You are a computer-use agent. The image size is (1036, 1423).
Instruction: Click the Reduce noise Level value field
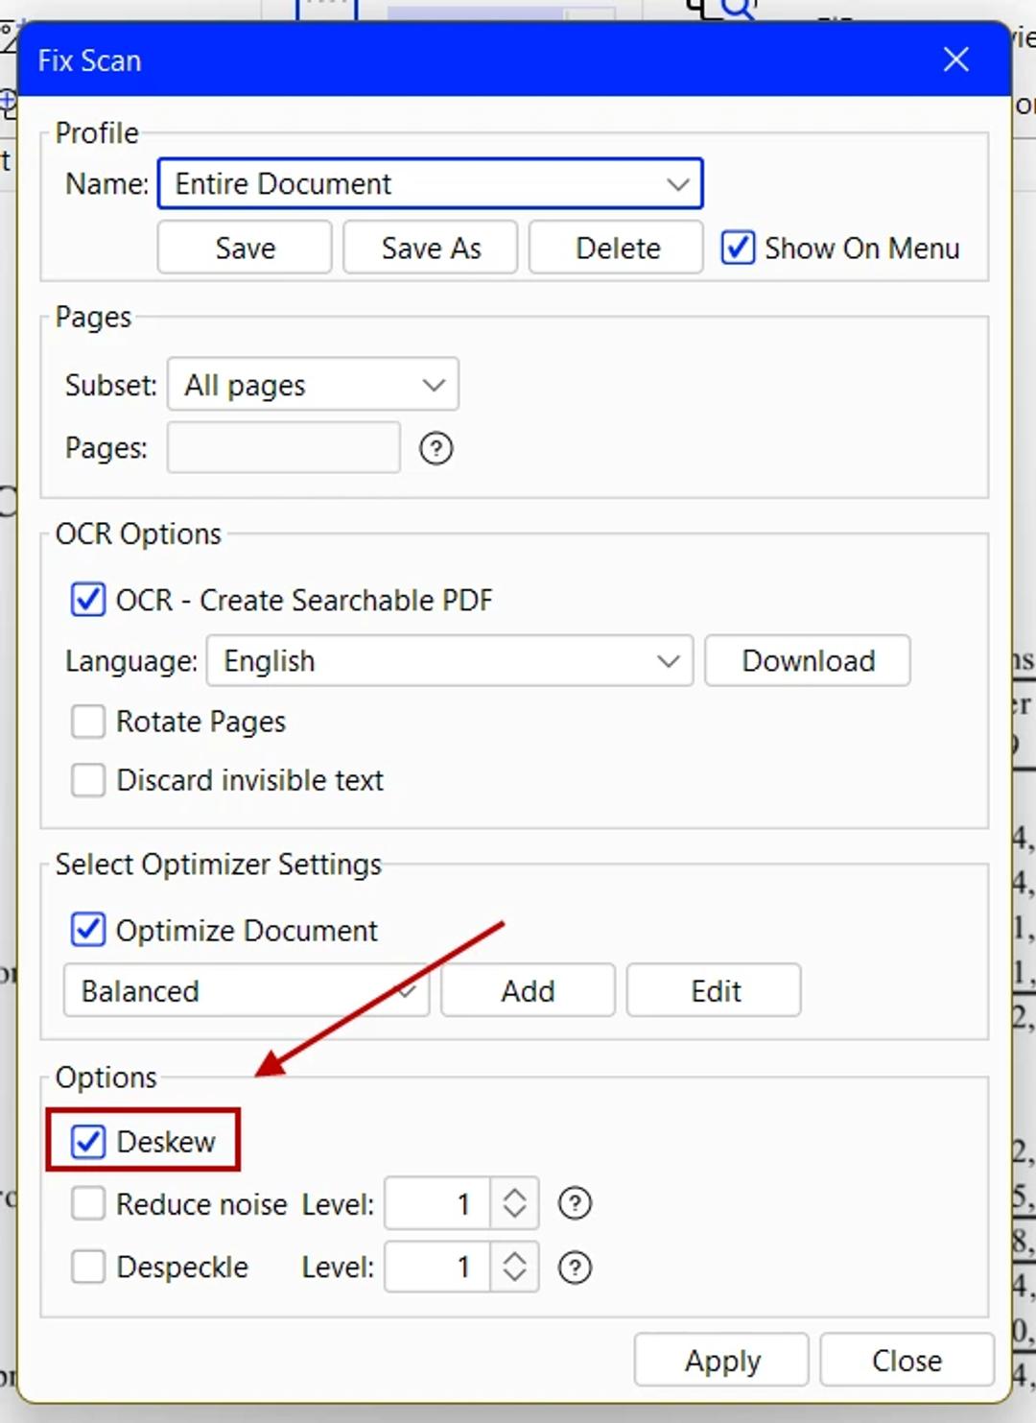(x=437, y=1203)
